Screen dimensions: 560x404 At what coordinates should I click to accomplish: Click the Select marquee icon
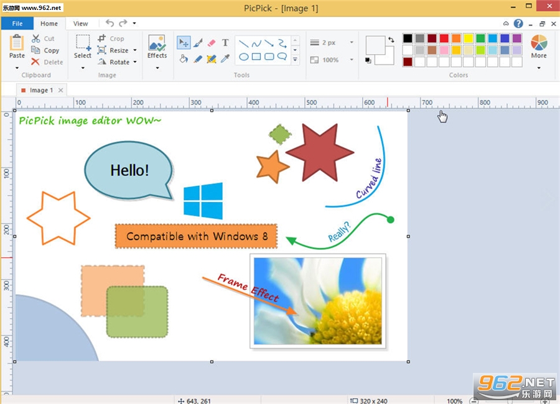(83, 42)
